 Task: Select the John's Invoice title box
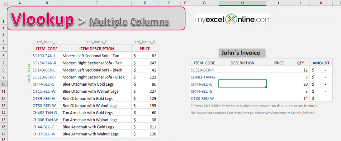[242, 53]
